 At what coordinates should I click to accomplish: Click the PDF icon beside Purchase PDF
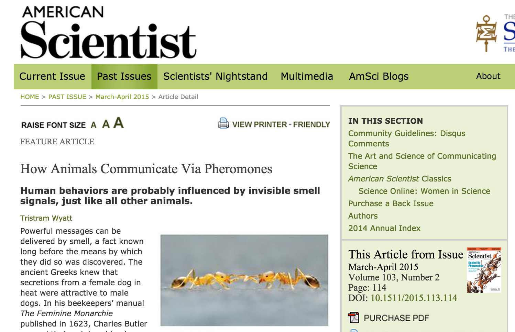coord(353,318)
